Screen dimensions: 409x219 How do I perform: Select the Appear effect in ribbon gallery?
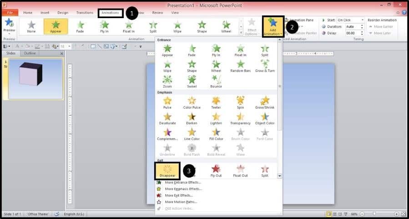coord(56,27)
